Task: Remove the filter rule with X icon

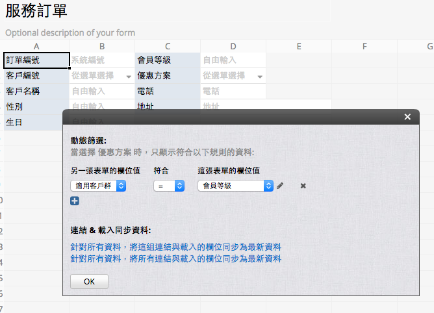Action: [x=303, y=186]
